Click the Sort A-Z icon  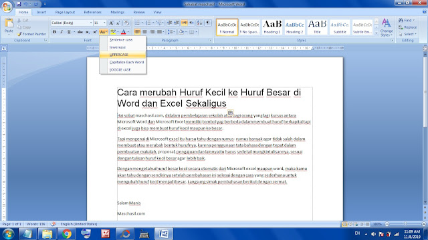(x=199, y=23)
